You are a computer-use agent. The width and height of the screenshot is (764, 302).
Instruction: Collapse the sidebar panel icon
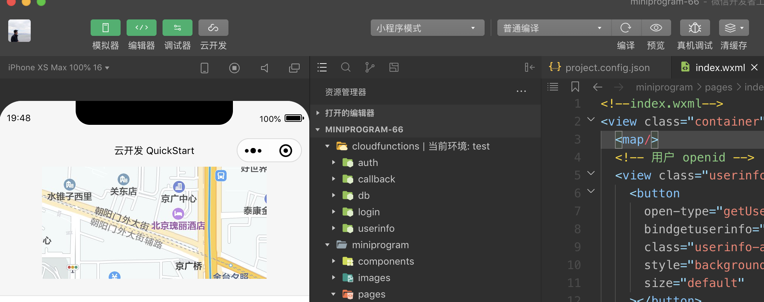530,67
